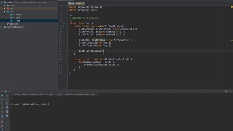Click the yellow warning indicator atop editor

tap(232, 7)
